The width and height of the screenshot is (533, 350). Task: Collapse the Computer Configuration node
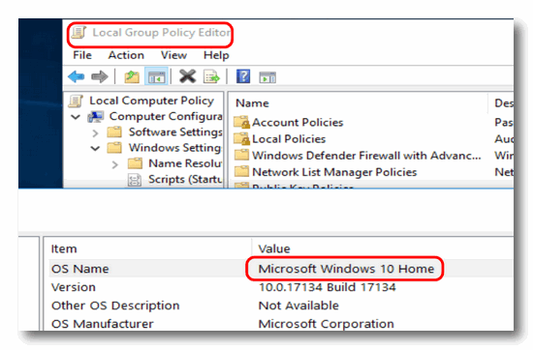click(x=76, y=117)
